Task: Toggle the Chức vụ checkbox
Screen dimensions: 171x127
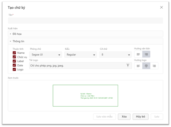Action: pyautogui.click(x=14, y=57)
